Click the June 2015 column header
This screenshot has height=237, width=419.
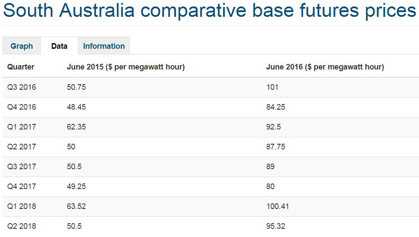[126, 67]
